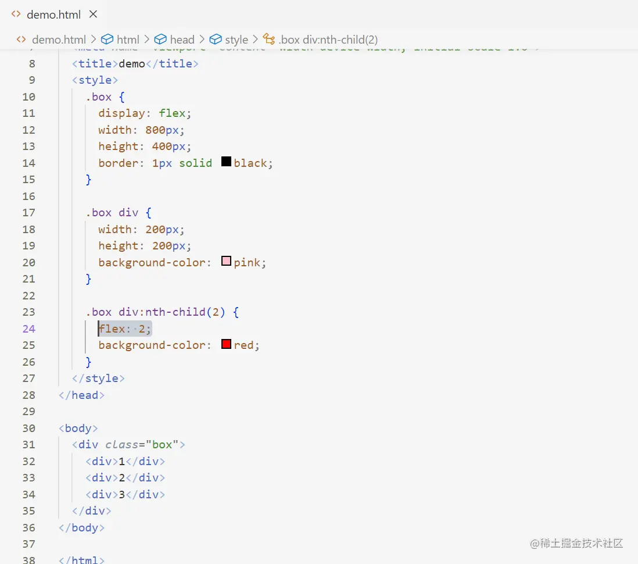Click the opening <style> tag
Image resolution: width=638 pixels, height=564 pixels.
(95, 80)
